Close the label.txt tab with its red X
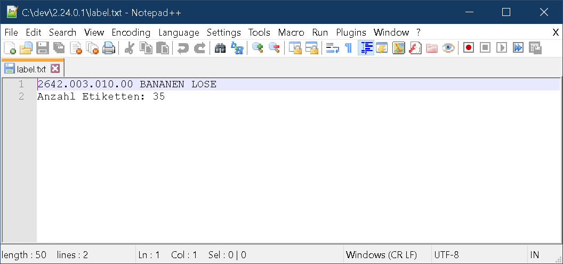Viewport: 563px width, 264px height. [x=55, y=69]
